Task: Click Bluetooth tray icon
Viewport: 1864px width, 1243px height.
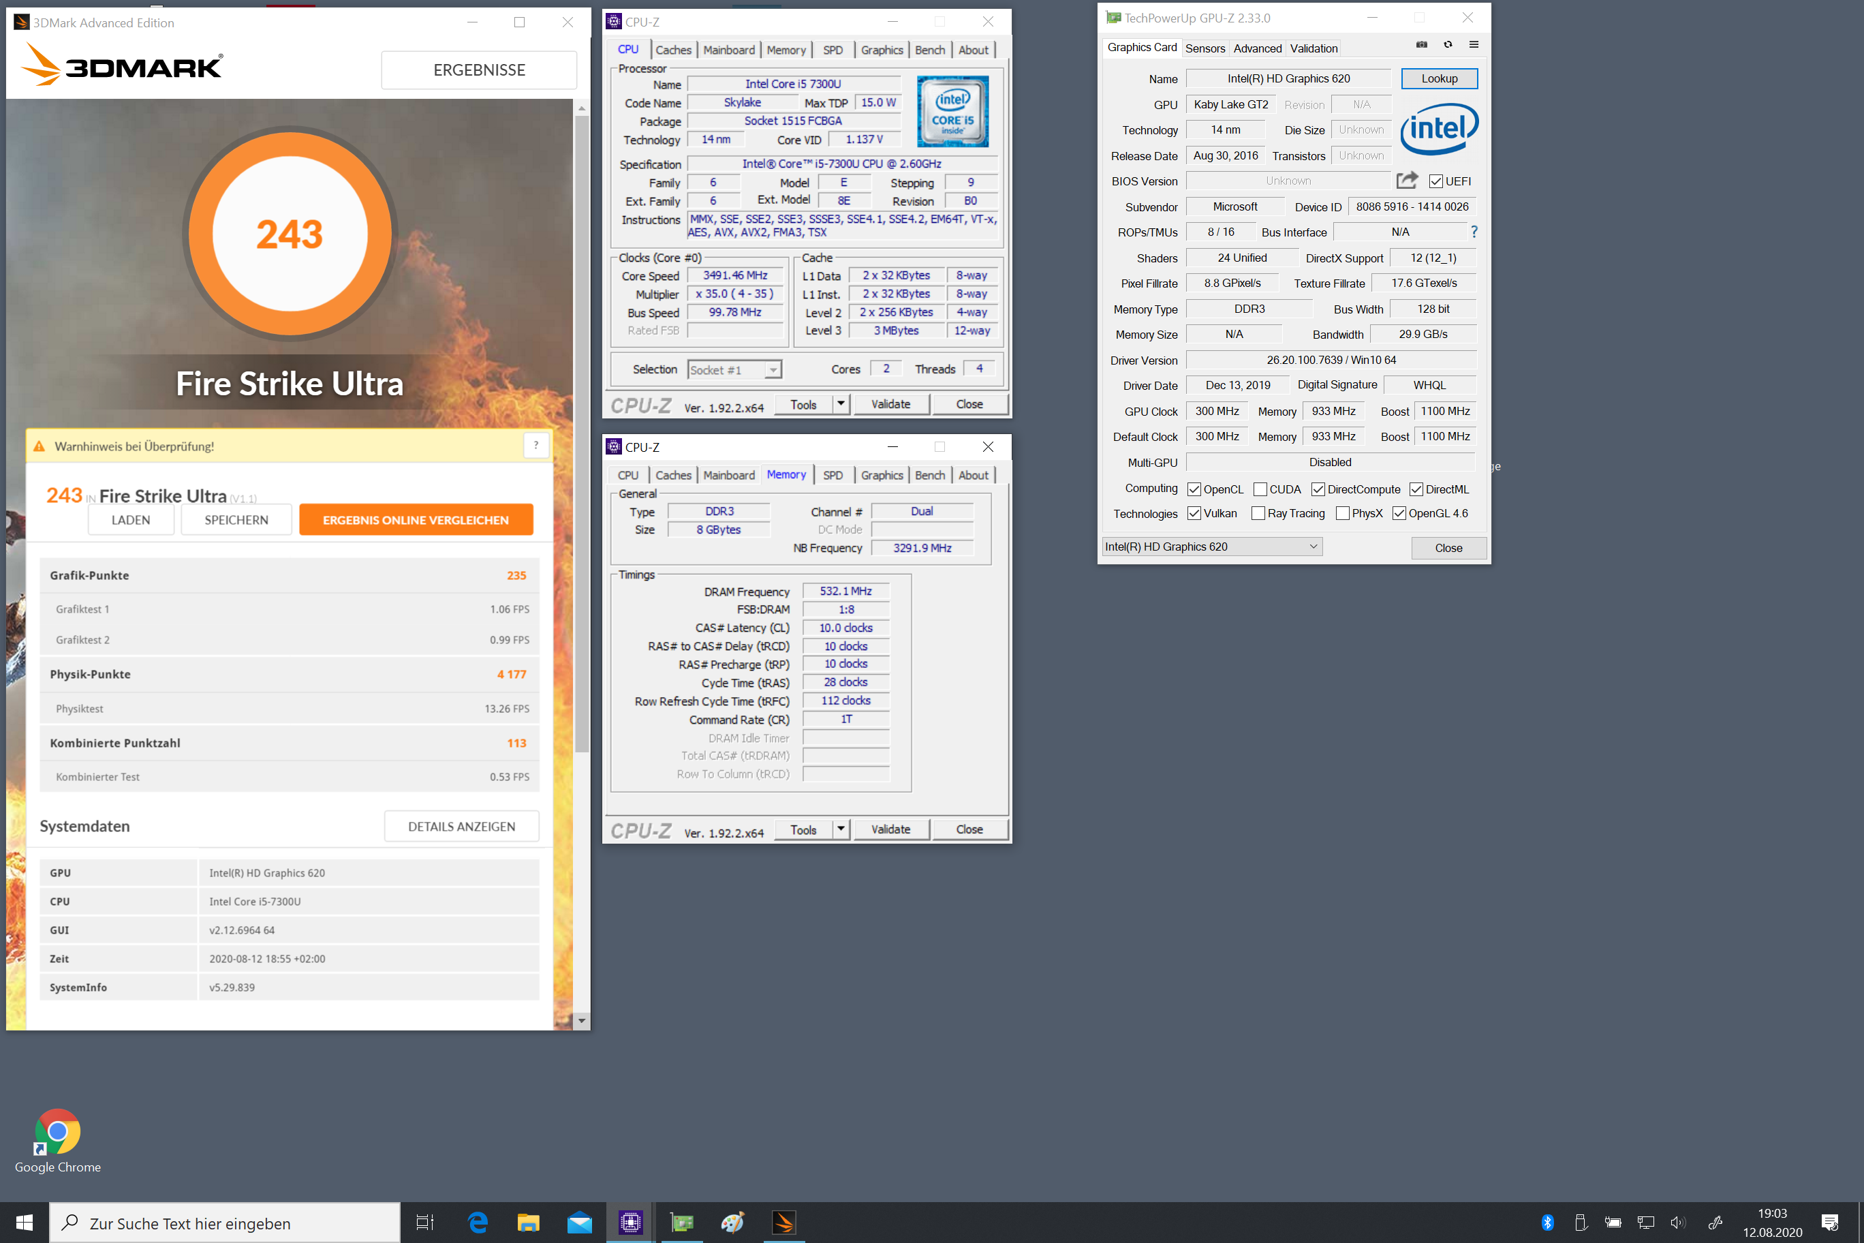Action: point(1547,1222)
